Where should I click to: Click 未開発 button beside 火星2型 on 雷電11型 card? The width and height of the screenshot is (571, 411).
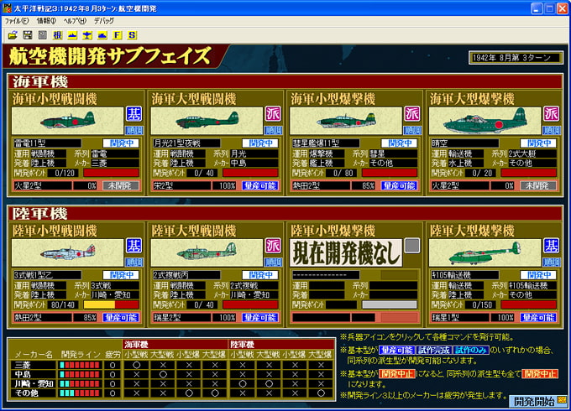[x=121, y=186]
